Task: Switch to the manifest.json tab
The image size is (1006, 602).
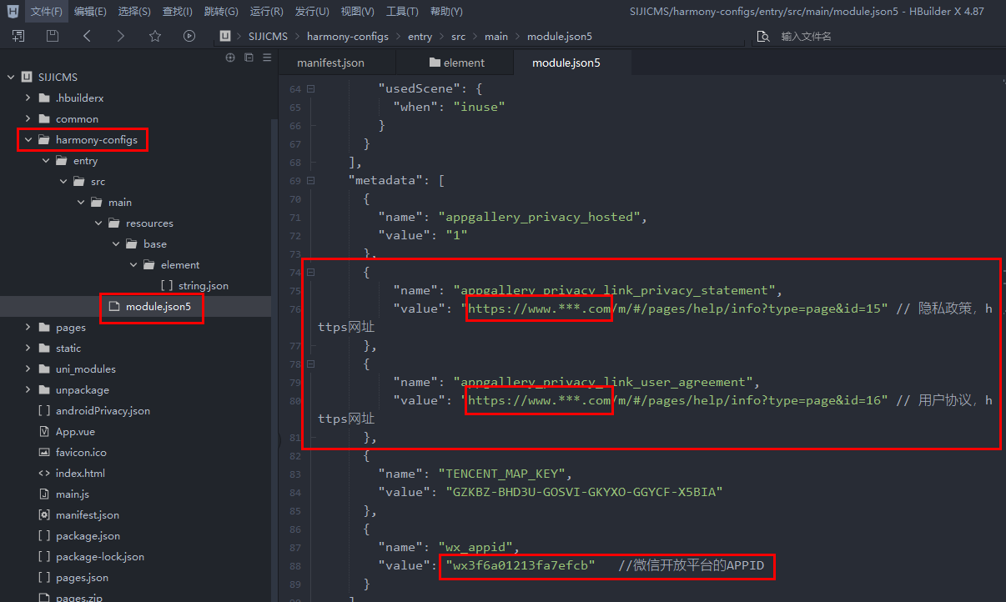Action: click(x=330, y=63)
